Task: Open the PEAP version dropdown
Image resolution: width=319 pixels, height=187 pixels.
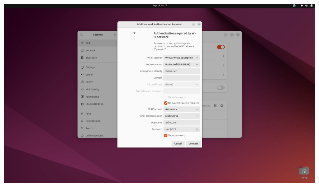Action: [181, 109]
